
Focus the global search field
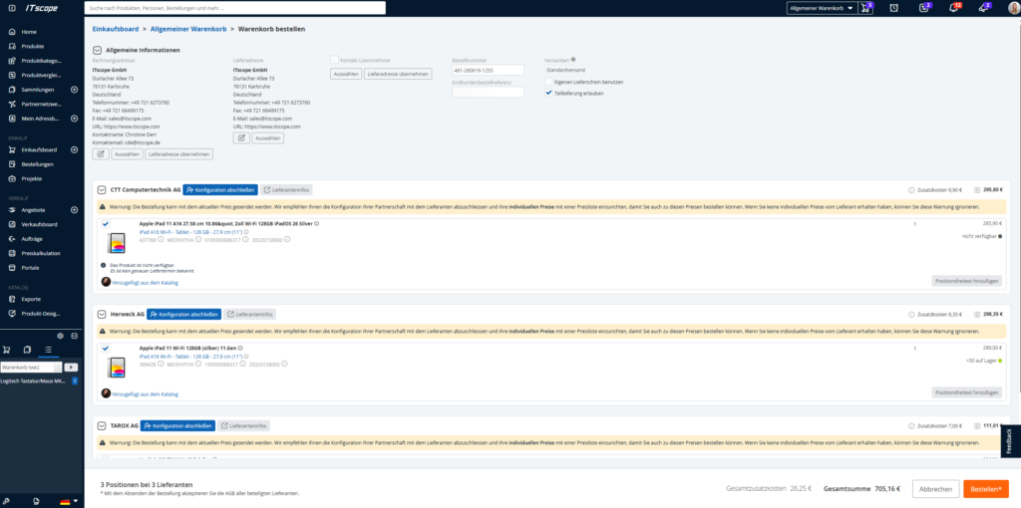click(235, 8)
